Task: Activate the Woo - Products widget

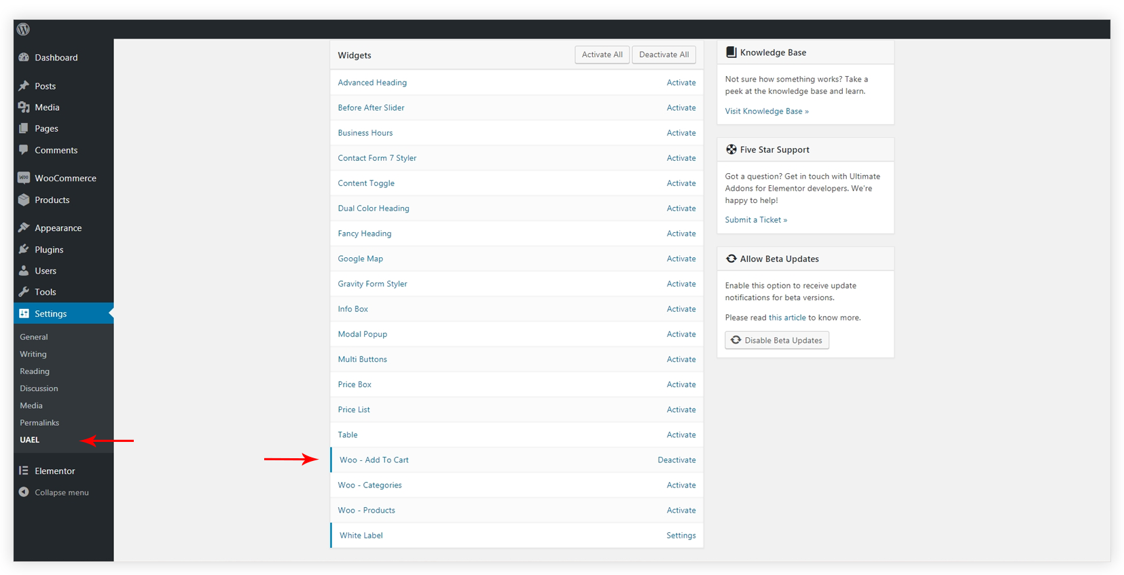Action: (681, 511)
